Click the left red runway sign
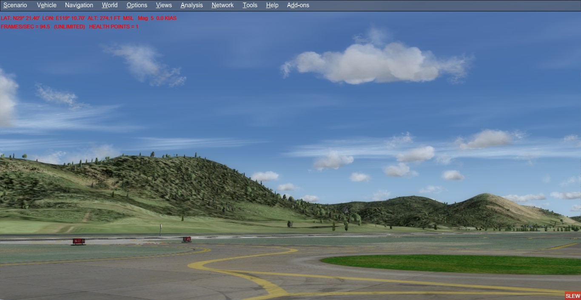 click(x=78, y=241)
